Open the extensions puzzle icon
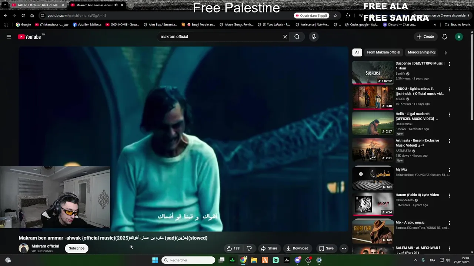 pyautogui.click(x=348, y=16)
